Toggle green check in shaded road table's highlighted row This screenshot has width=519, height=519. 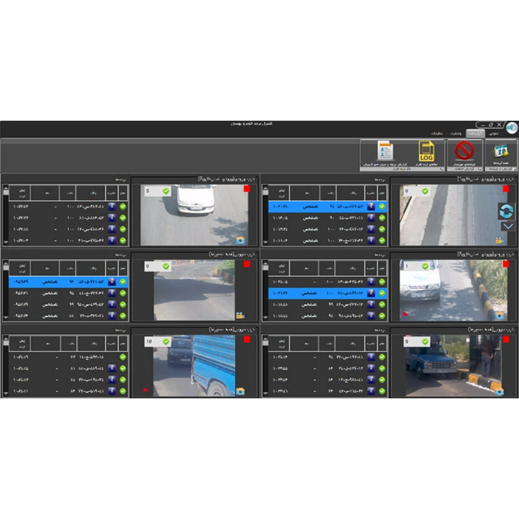(x=123, y=282)
